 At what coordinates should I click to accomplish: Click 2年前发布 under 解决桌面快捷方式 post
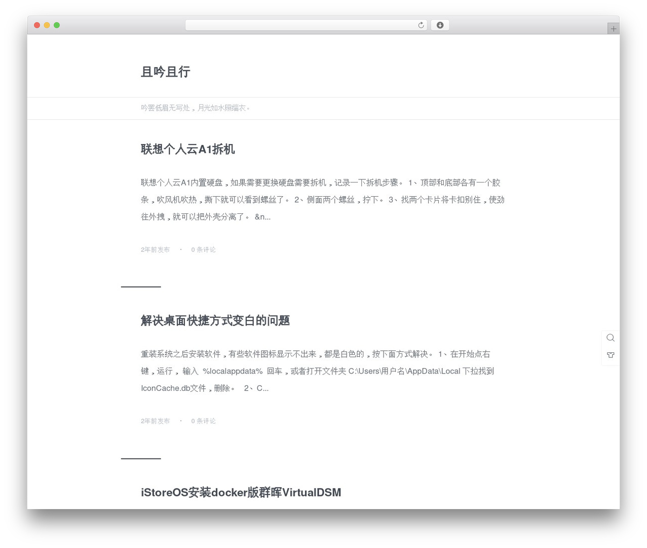click(155, 421)
